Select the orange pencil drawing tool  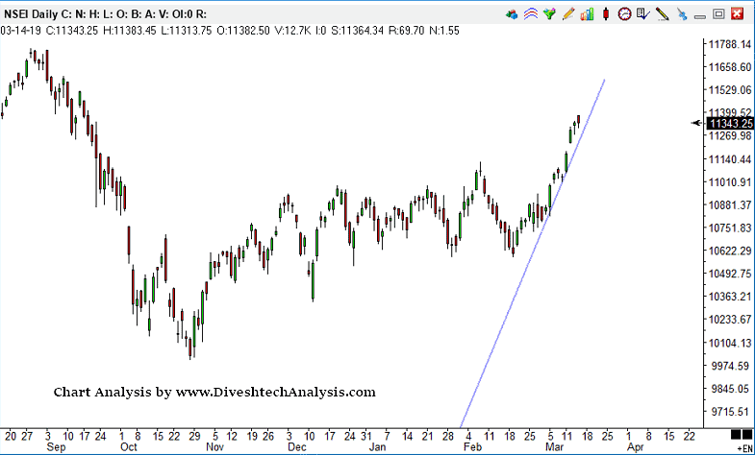point(568,14)
